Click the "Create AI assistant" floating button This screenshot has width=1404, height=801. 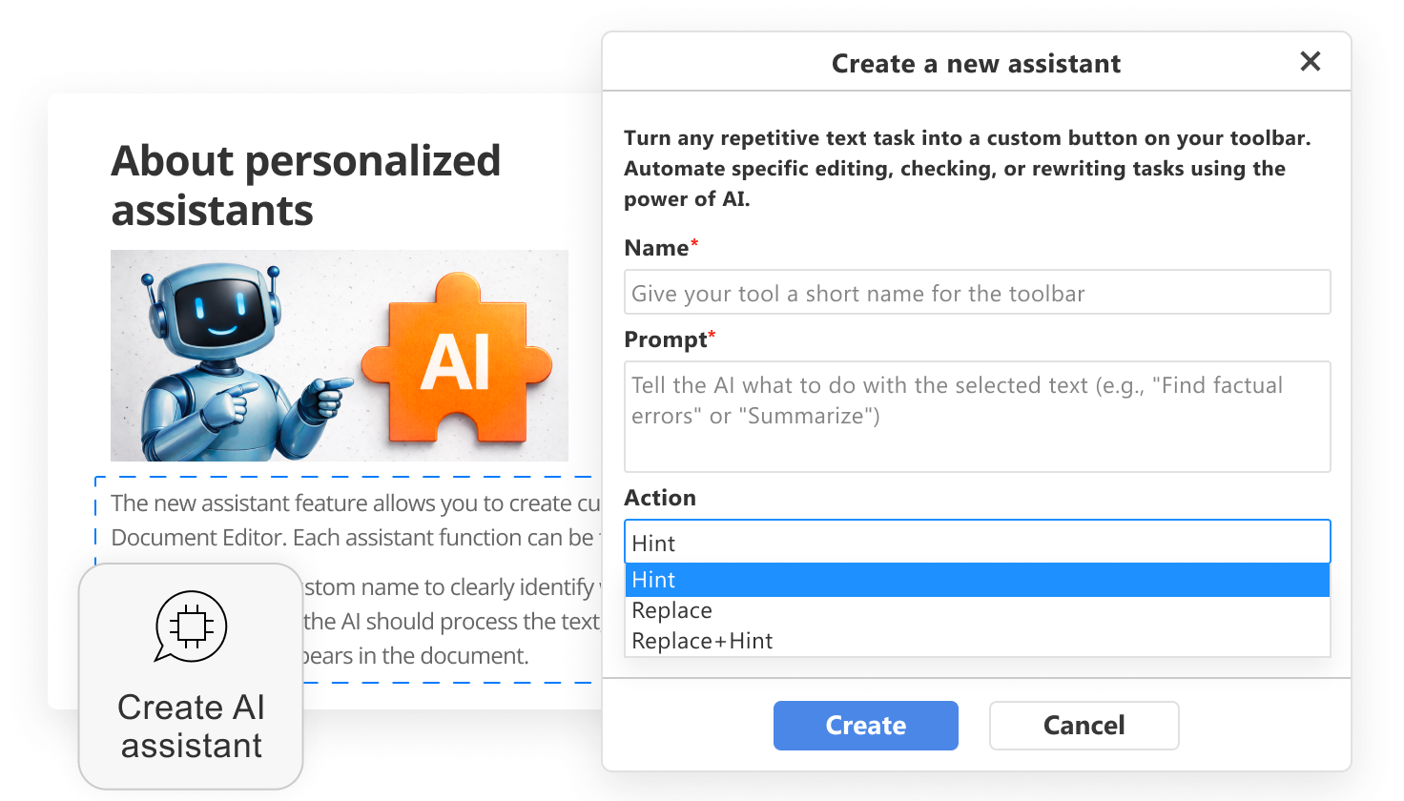[x=191, y=677]
